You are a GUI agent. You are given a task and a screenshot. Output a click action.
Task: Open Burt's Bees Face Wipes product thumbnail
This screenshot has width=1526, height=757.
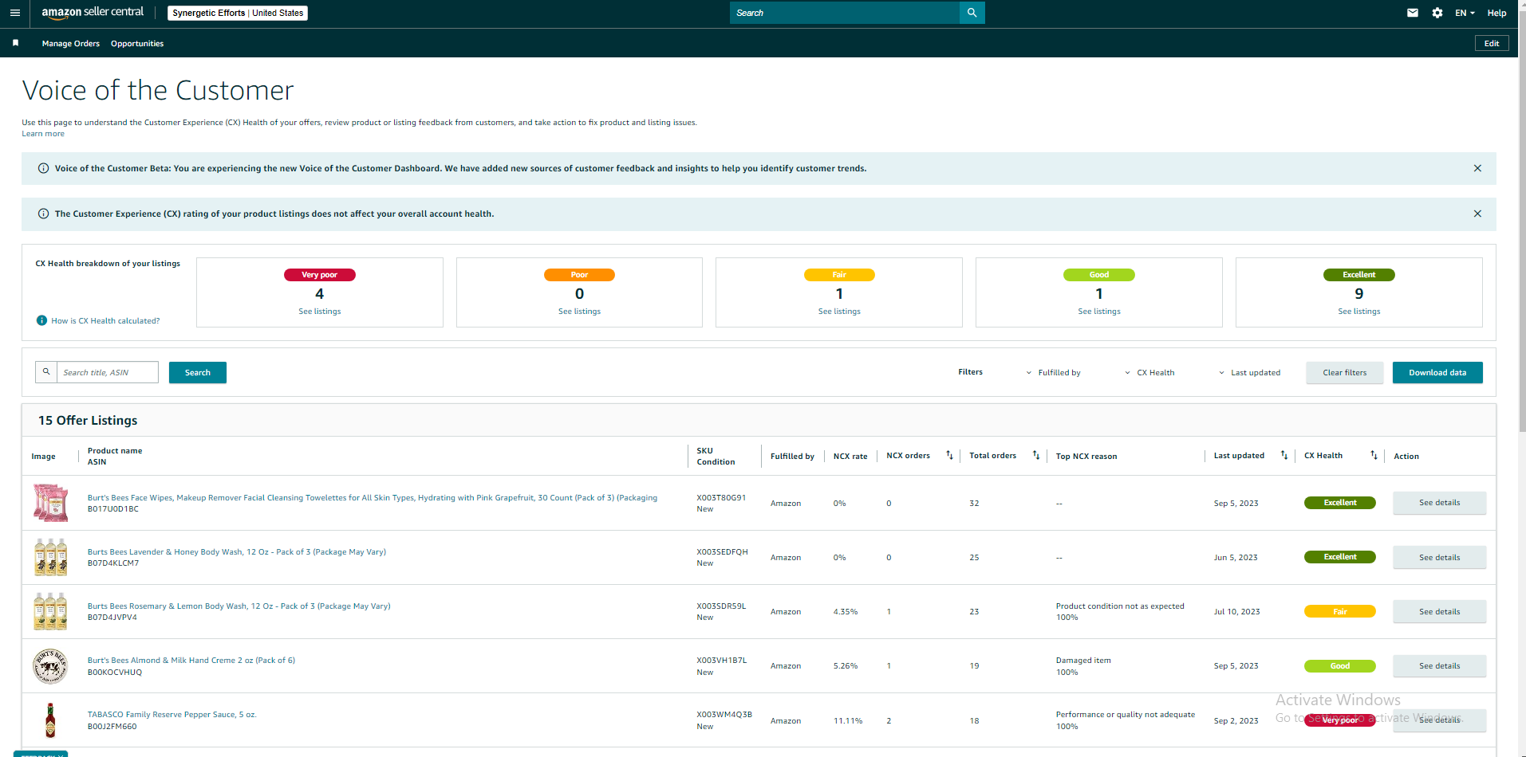point(50,503)
